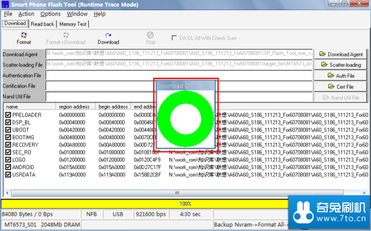Image resolution: width=371 pixels, height=231 pixels.
Task: Click the ANDROID end address 0x0D27C17F
Action: click(x=147, y=167)
